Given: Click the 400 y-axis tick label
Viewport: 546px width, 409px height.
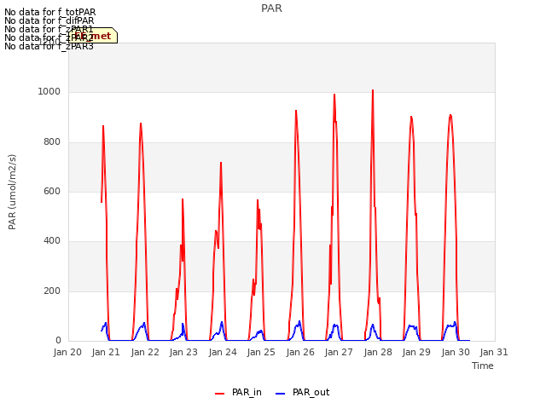Looking at the screenshot, I should (52, 241).
